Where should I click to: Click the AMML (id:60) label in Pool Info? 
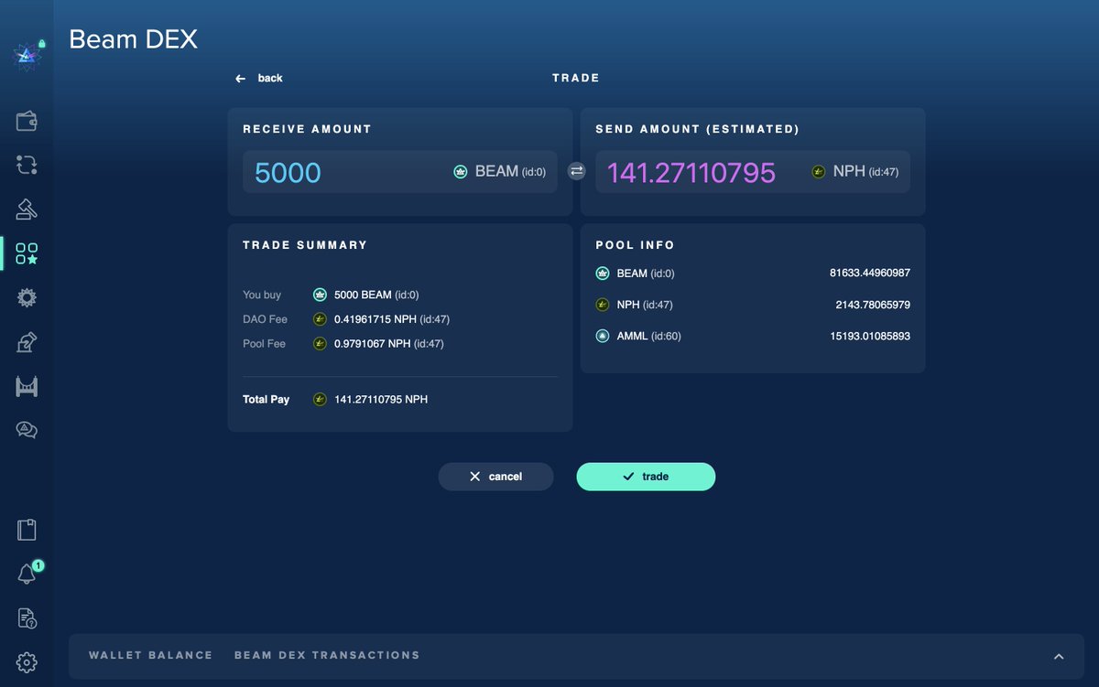point(649,336)
